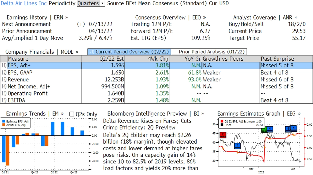Click the Delta Air Lines Inc name

click(x=24, y=3)
